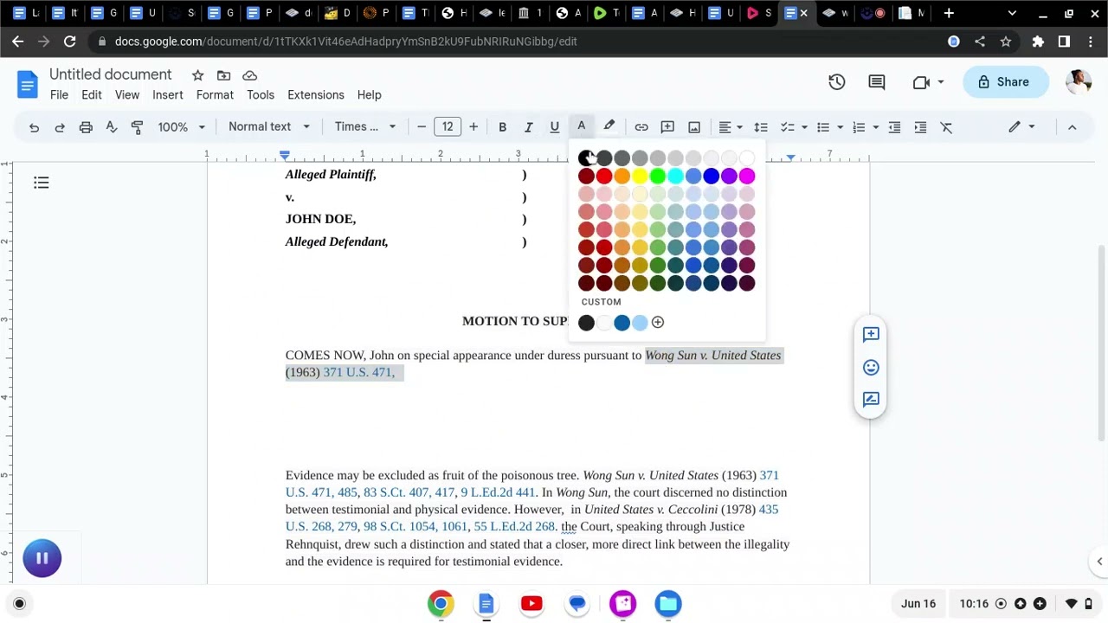Select the magenta color swatch
The width and height of the screenshot is (1108, 623).
[x=747, y=177]
